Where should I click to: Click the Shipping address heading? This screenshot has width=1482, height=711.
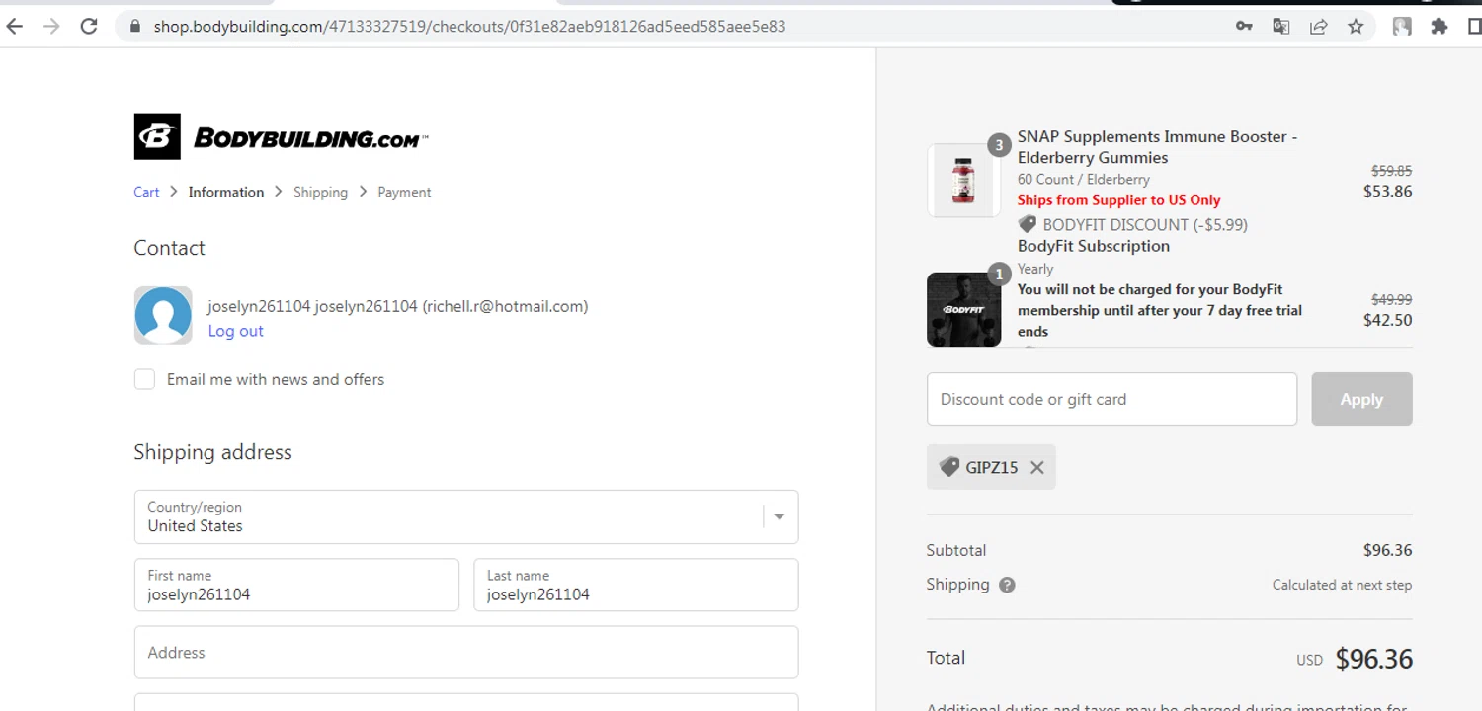212,452
